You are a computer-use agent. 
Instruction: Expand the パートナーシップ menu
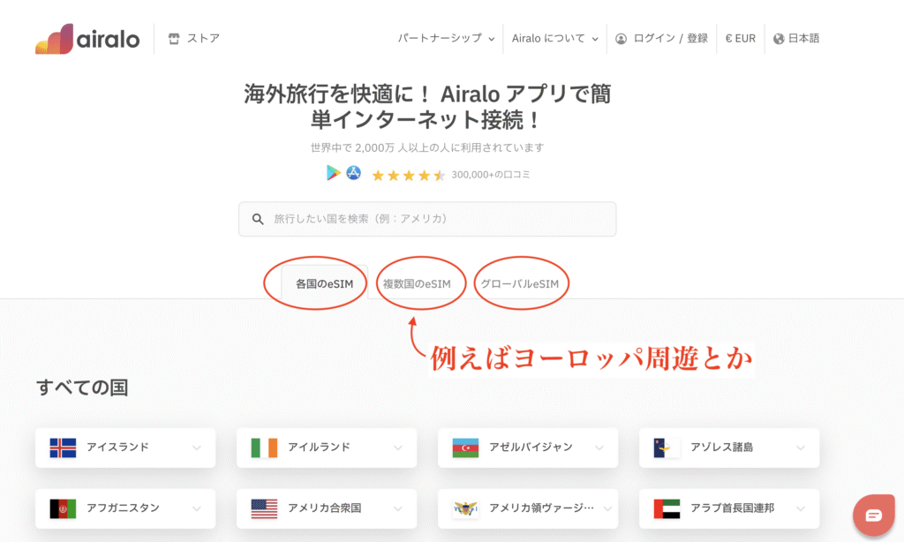(446, 38)
